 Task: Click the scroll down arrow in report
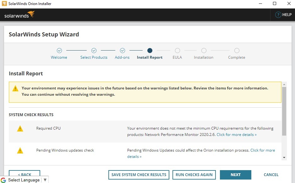(284, 158)
